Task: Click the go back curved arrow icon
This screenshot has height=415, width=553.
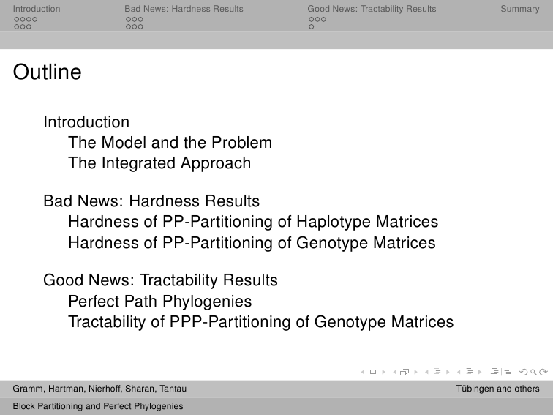Action: [x=524, y=372]
